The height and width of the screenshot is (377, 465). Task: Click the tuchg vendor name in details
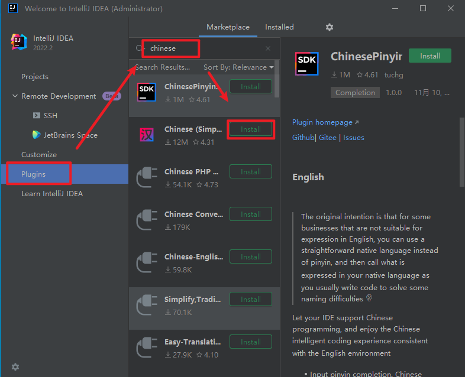coord(393,75)
